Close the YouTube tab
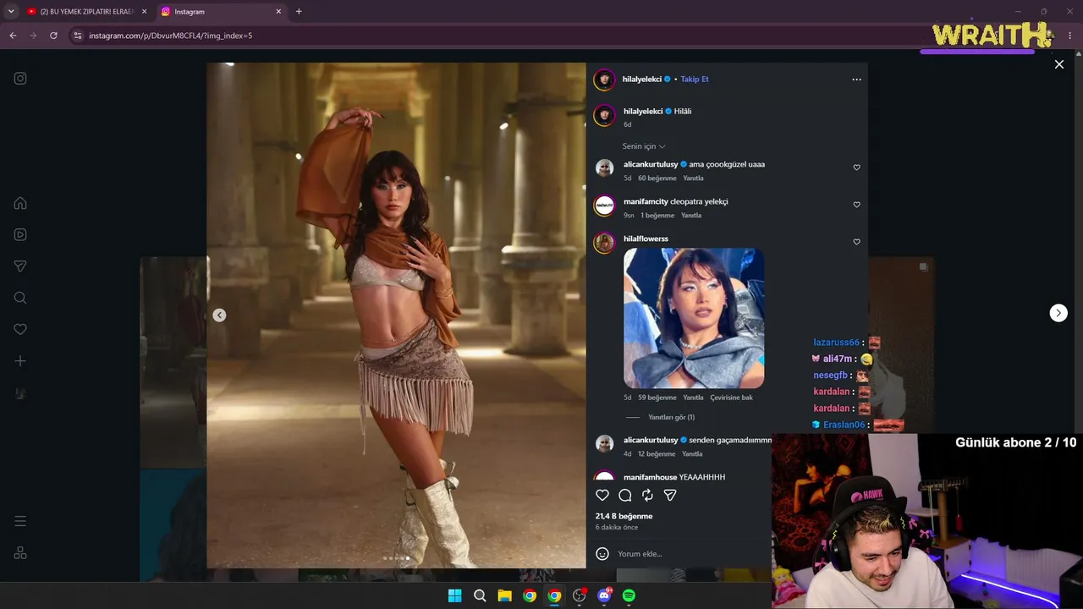Image resolution: width=1083 pixels, height=609 pixels. 144,12
